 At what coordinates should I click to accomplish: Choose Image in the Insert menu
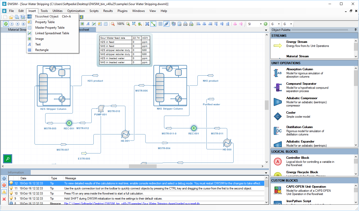[53, 39]
